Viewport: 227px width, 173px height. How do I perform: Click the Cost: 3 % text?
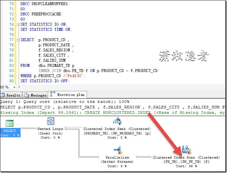(117, 166)
